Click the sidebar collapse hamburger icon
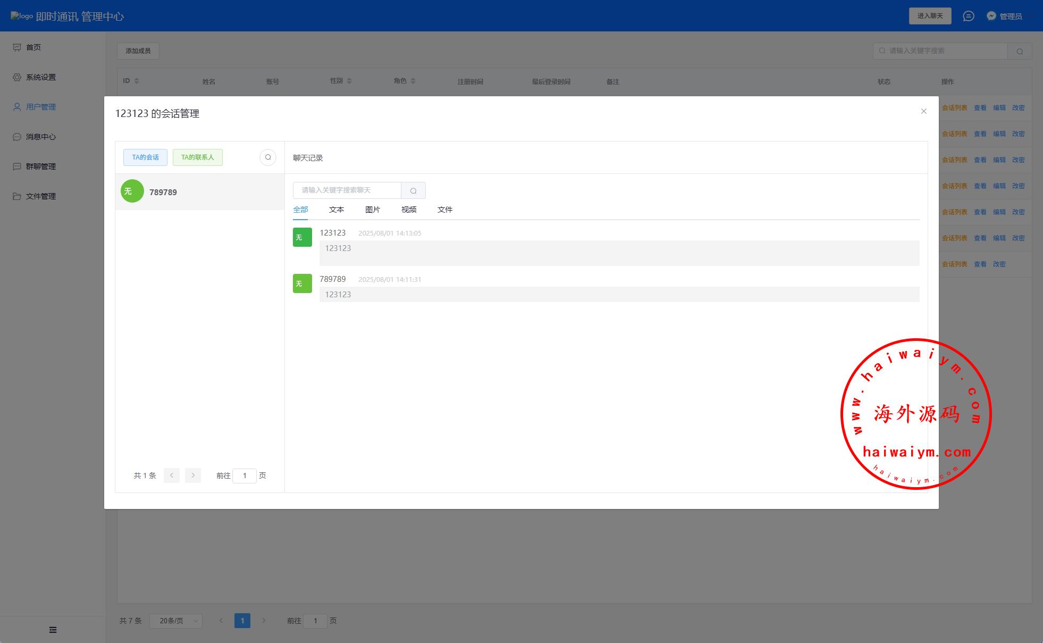The height and width of the screenshot is (643, 1043). pyautogui.click(x=53, y=630)
